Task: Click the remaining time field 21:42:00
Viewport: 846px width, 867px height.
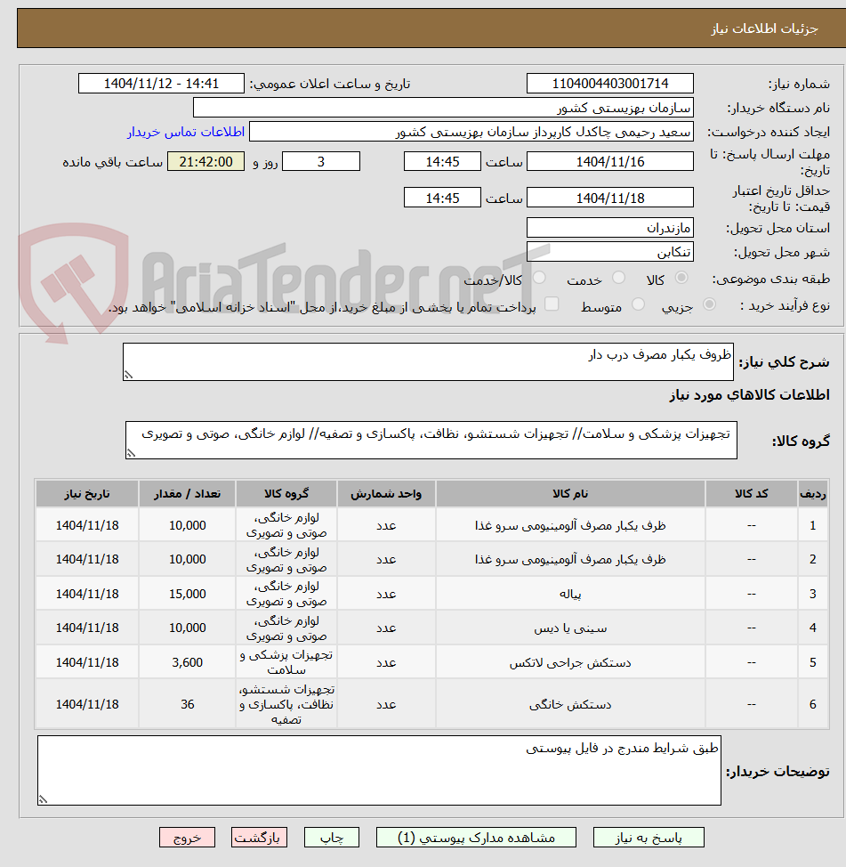Action: (206, 161)
